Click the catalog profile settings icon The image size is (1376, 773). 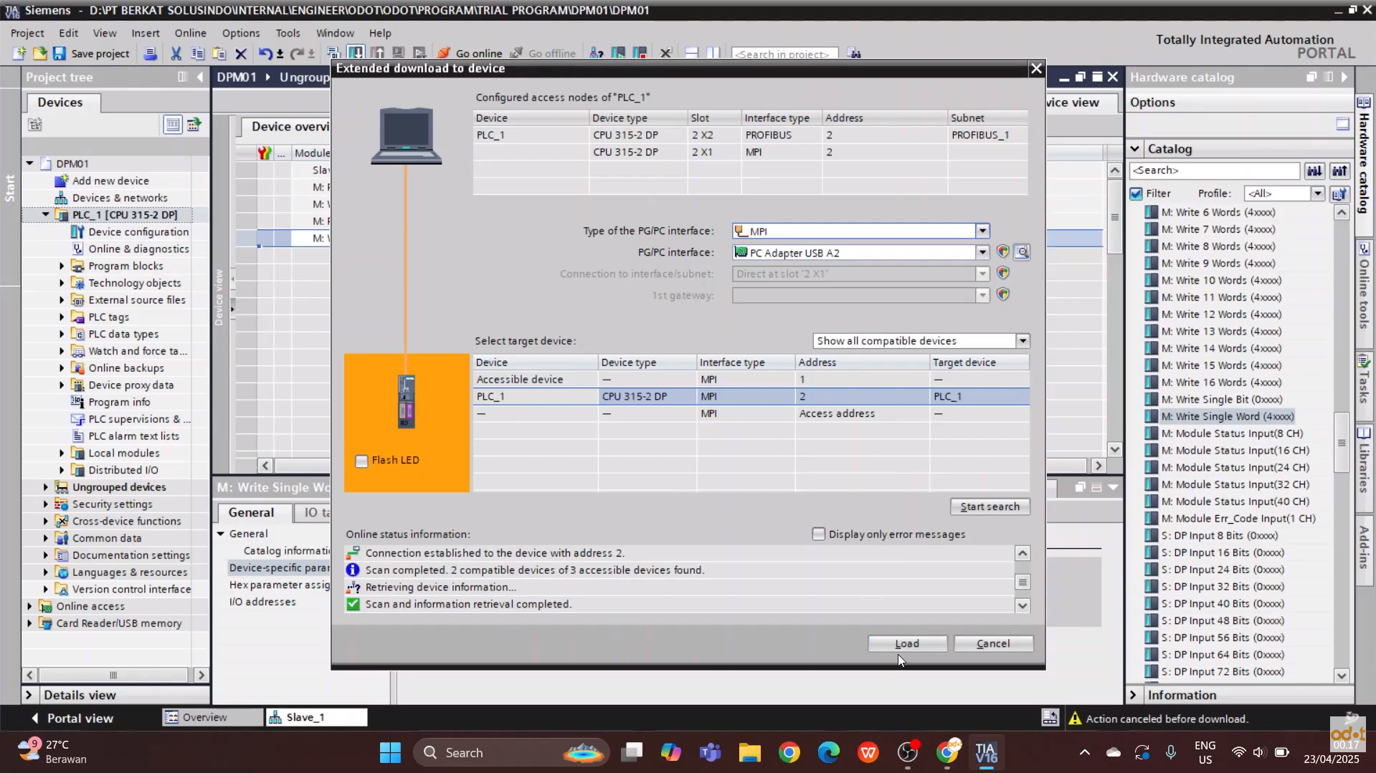(x=1339, y=193)
